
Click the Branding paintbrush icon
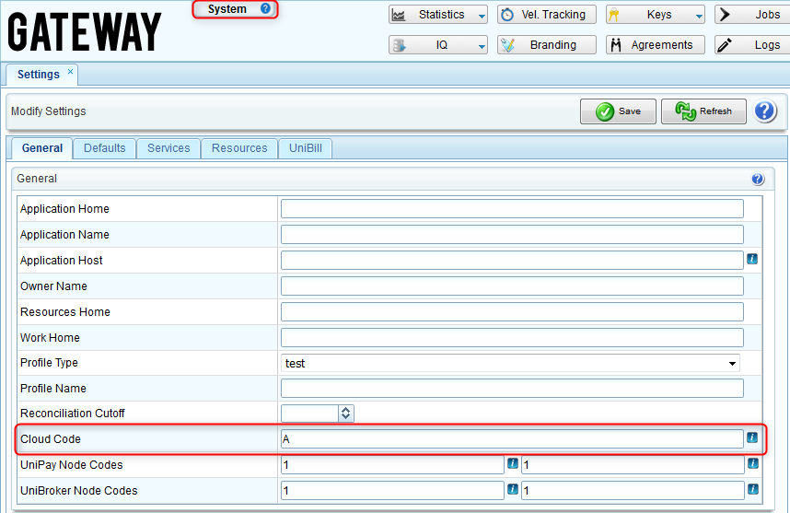tap(508, 45)
